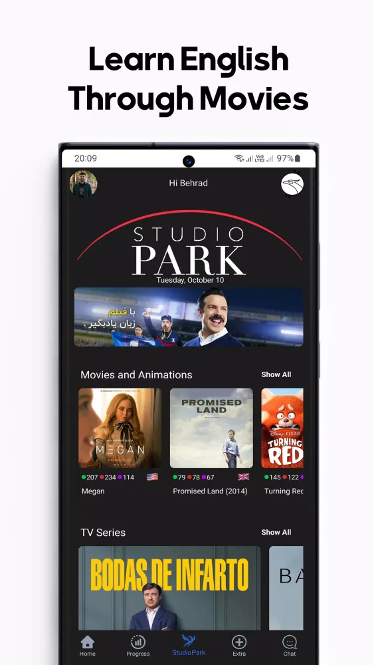Viewport: 374px width, 665px height.
Task: Open the Chat tab
Action: 290,646
